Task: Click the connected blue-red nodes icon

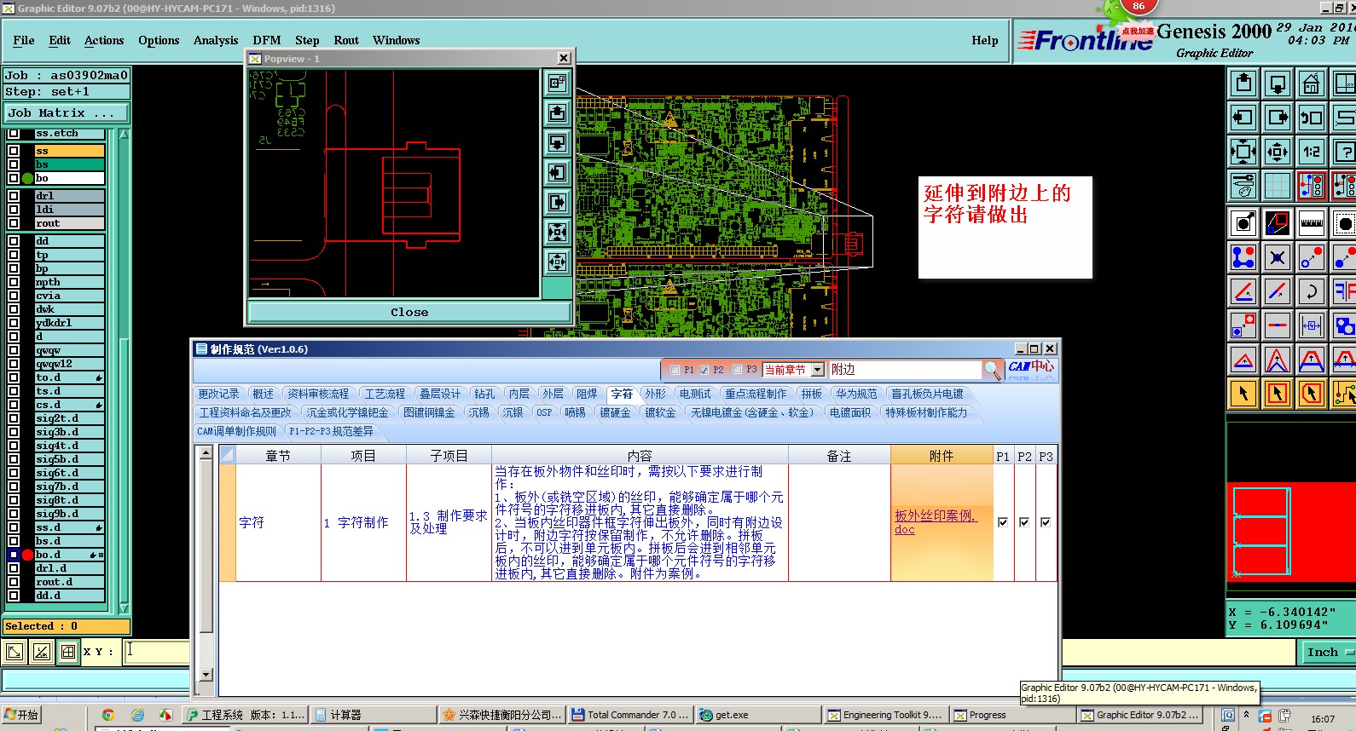Action: point(1243,256)
